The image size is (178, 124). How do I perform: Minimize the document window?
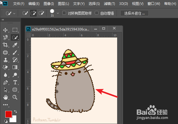click(x=96, y=28)
